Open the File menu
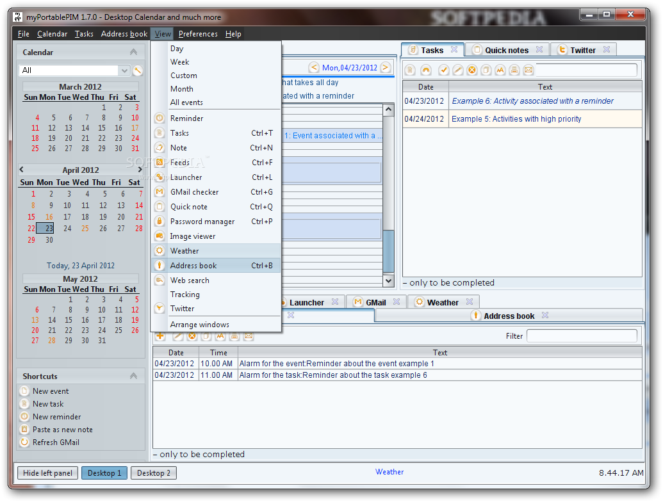This screenshot has width=663, height=502. [x=23, y=34]
